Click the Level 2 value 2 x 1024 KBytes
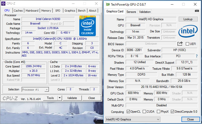The width and height of the screenshot is (202, 124). click(74, 75)
